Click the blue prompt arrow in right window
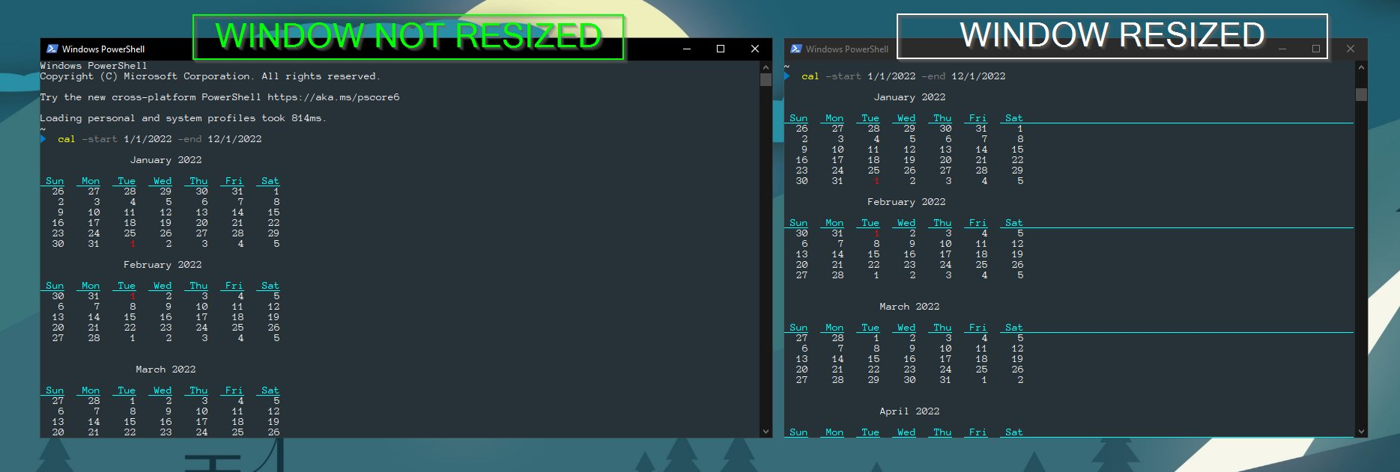Screen dimensions: 1400x472 click(x=787, y=76)
